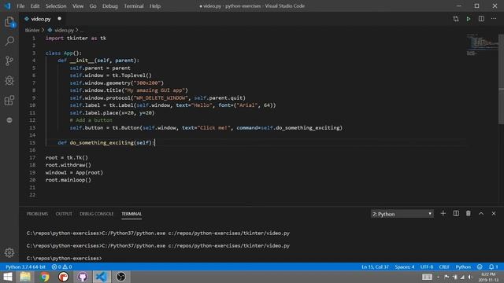The image size is (504, 283).
Task: Open the Search view in activity bar
Action: point(9,41)
